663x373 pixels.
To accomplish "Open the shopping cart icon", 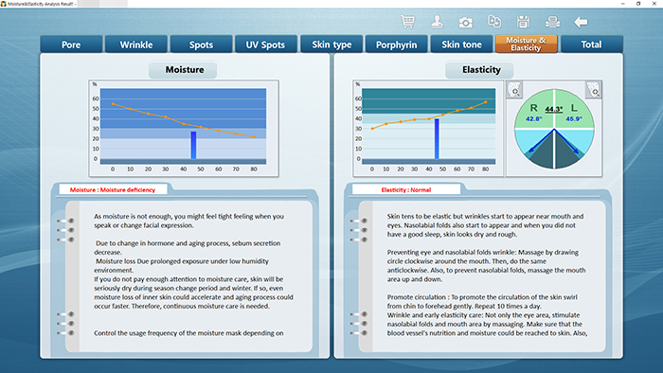I will (x=407, y=22).
